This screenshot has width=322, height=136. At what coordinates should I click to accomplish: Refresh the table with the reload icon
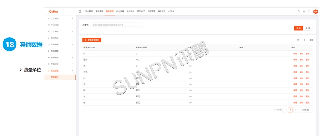298,40
